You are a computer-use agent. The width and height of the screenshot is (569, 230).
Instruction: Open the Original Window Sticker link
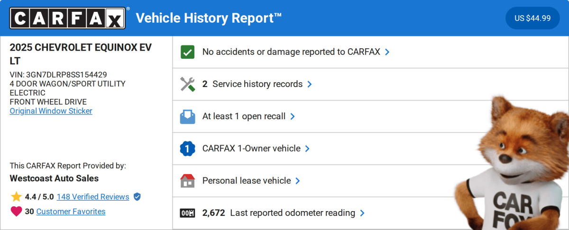(51, 111)
